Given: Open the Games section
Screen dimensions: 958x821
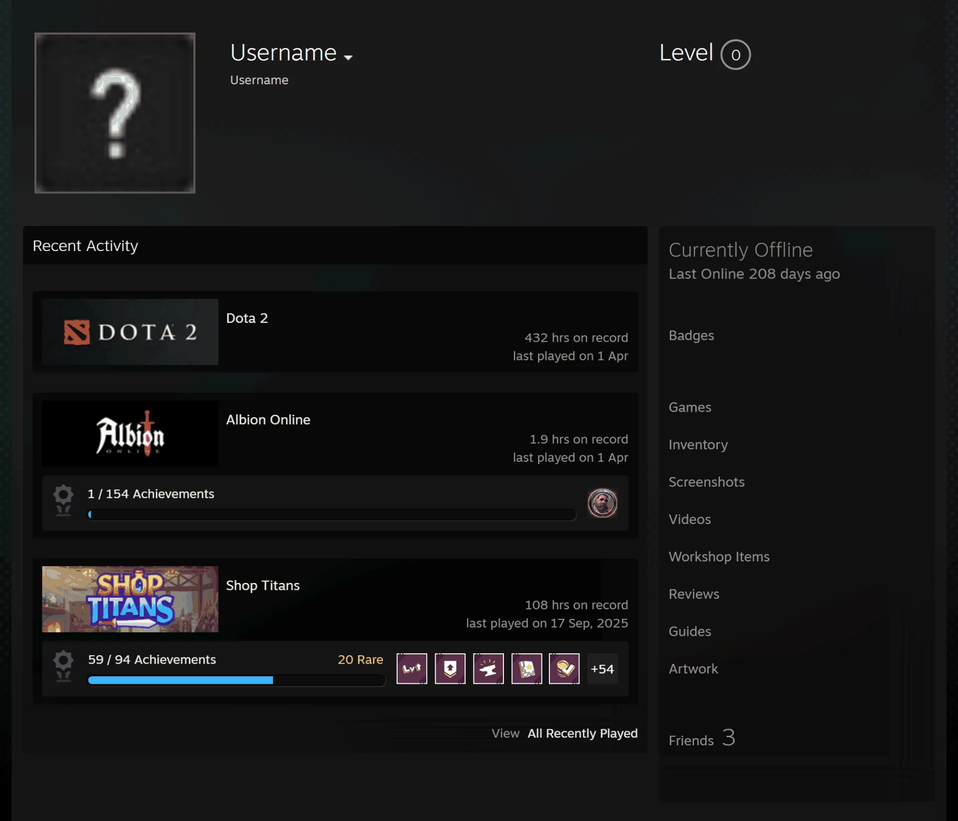Looking at the screenshot, I should pos(690,407).
